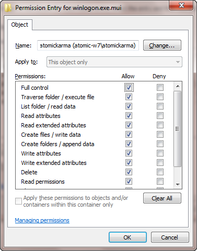Check Deny for Write extended attributes
The height and width of the screenshot is (251, 197).
(x=160, y=162)
